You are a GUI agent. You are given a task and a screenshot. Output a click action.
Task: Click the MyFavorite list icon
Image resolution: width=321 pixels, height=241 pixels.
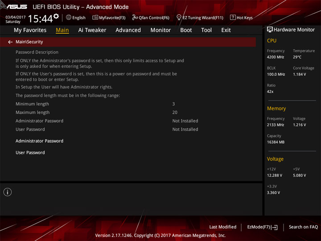[95, 17]
